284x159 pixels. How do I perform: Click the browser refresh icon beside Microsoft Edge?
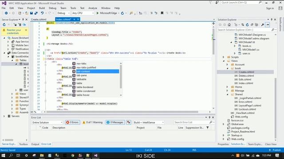[122, 13]
